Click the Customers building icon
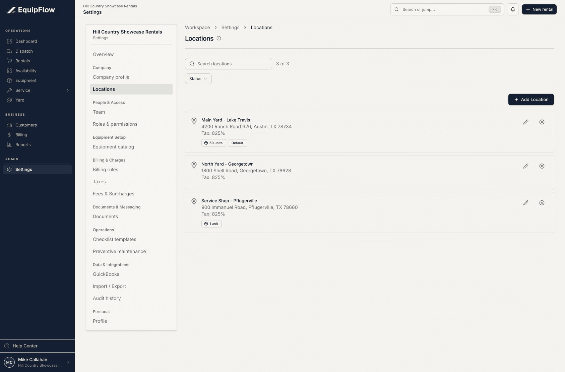565x372 pixels. (9, 125)
